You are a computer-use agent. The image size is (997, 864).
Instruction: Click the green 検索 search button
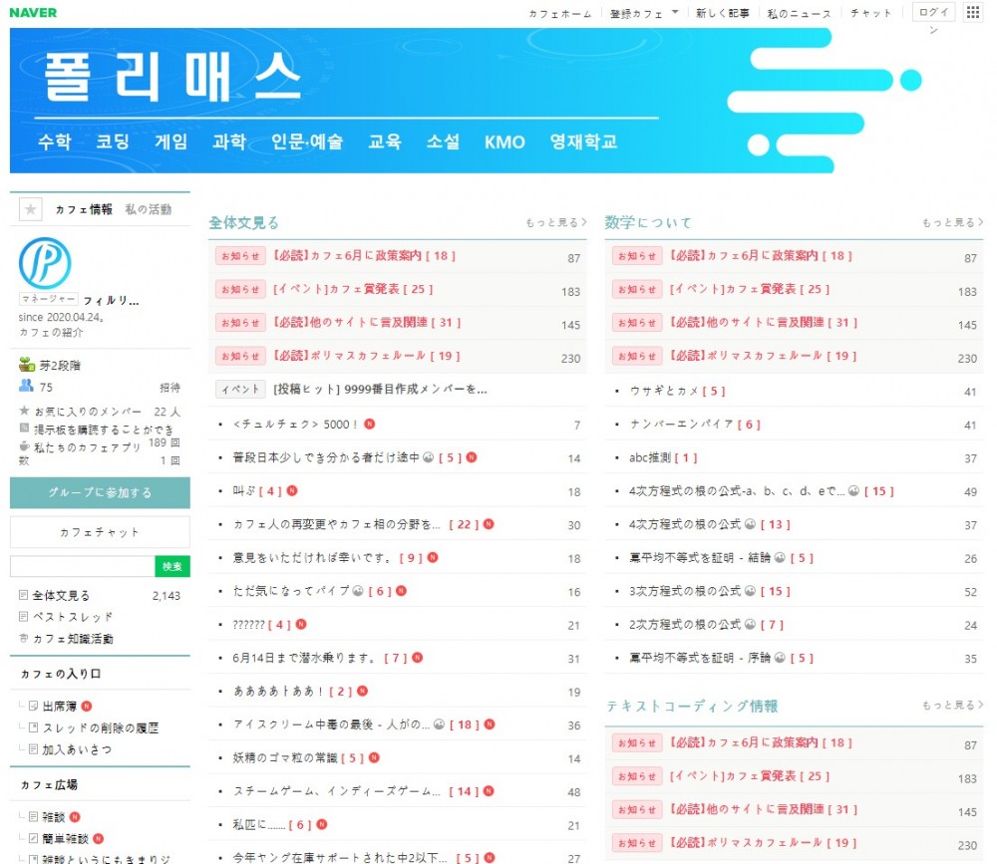(172, 566)
